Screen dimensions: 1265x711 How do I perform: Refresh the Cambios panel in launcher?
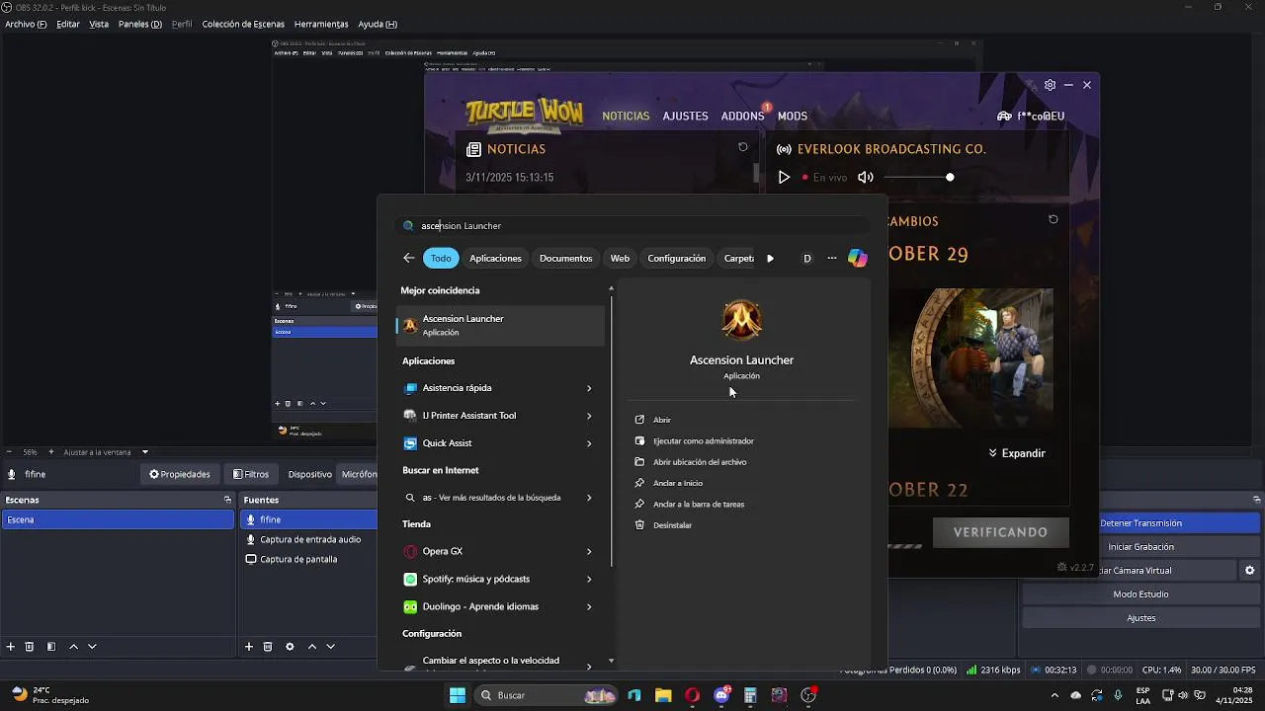click(1054, 219)
